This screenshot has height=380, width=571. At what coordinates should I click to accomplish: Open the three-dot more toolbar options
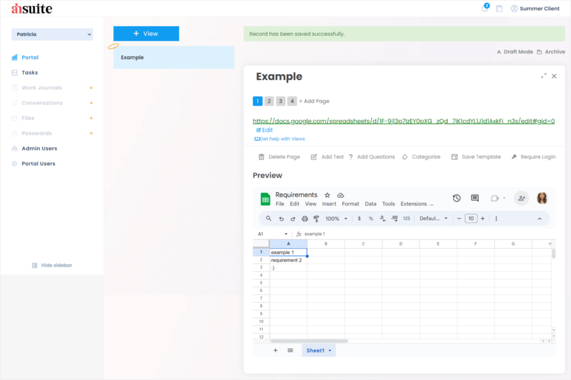[496, 219]
